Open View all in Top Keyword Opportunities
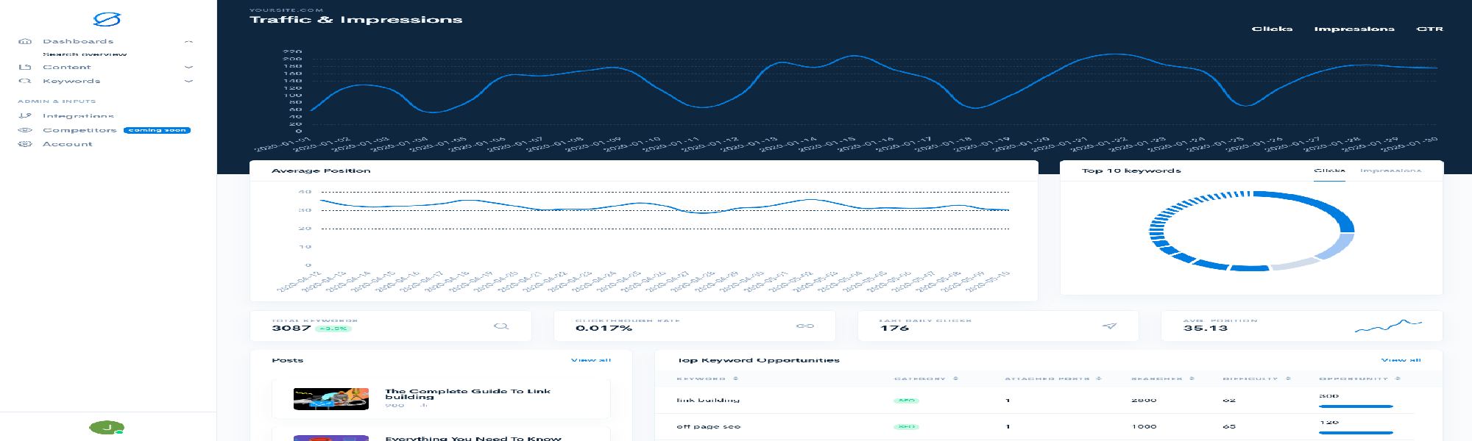The height and width of the screenshot is (441, 1472). pos(1401,360)
